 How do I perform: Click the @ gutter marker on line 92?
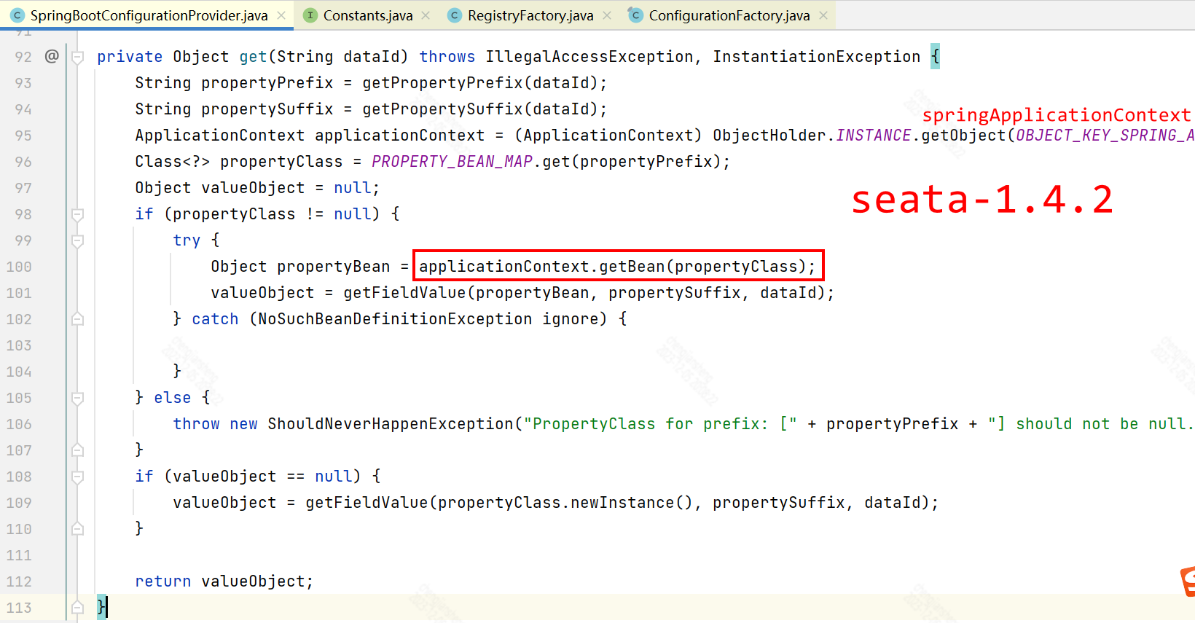point(52,56)
